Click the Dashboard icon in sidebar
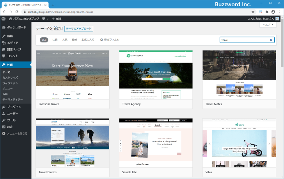The height and width of the screenshot is (179, 284). click(4, 27)
